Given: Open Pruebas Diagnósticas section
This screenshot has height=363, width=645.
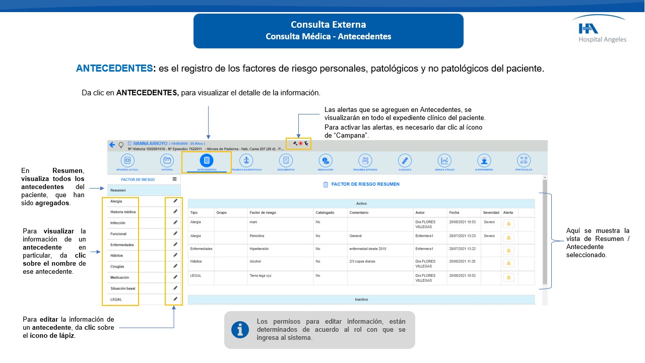Looking at the screenshot, I should (246, 160).
